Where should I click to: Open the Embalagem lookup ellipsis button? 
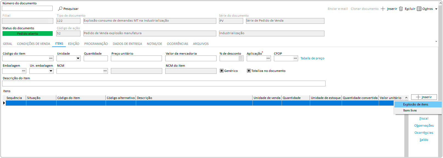pyautogui.click(x=24, y=71)
